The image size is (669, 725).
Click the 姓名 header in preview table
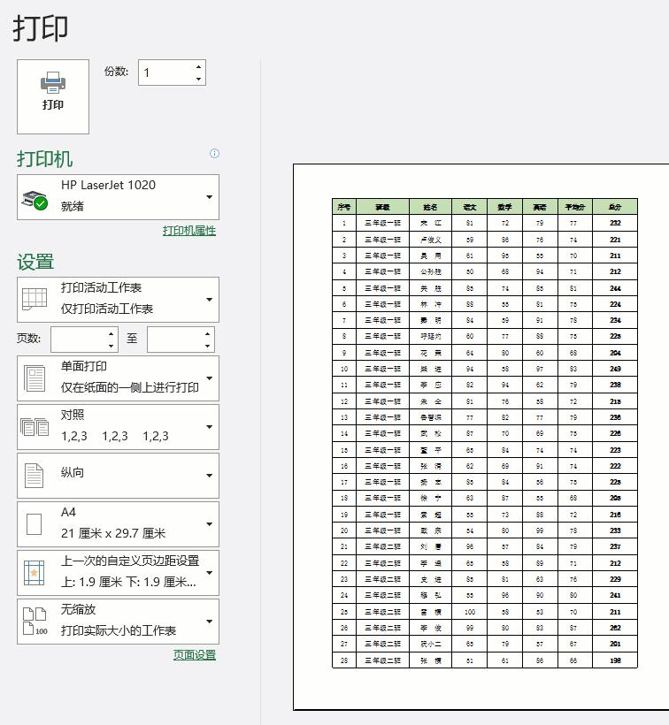pos(430,207)
